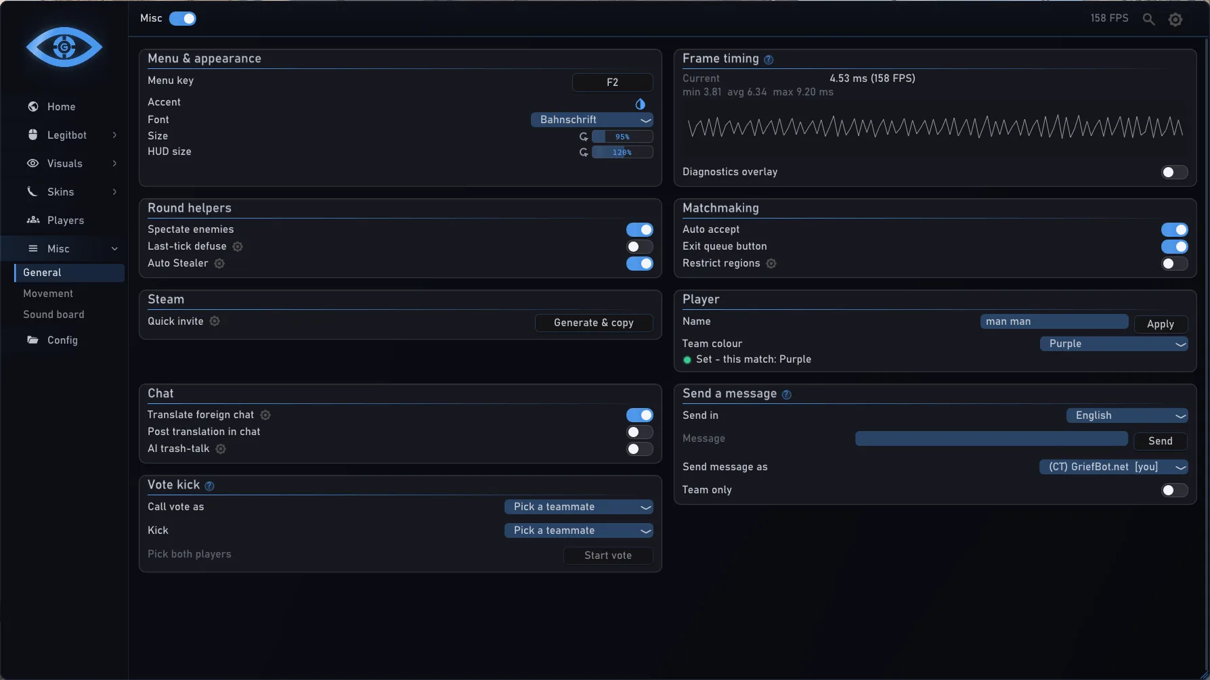This screenshot has height=680, width=1210.
Task: Click the Message input field
Action: click(x=991, y=439)
